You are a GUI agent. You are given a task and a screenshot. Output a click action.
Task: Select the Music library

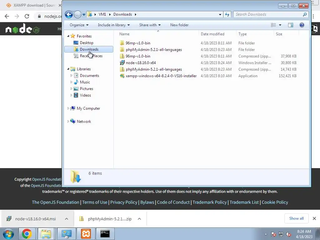(x=85, y=82)
